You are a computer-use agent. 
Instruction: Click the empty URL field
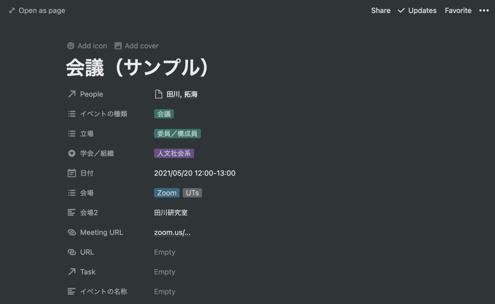click(165, 252)
